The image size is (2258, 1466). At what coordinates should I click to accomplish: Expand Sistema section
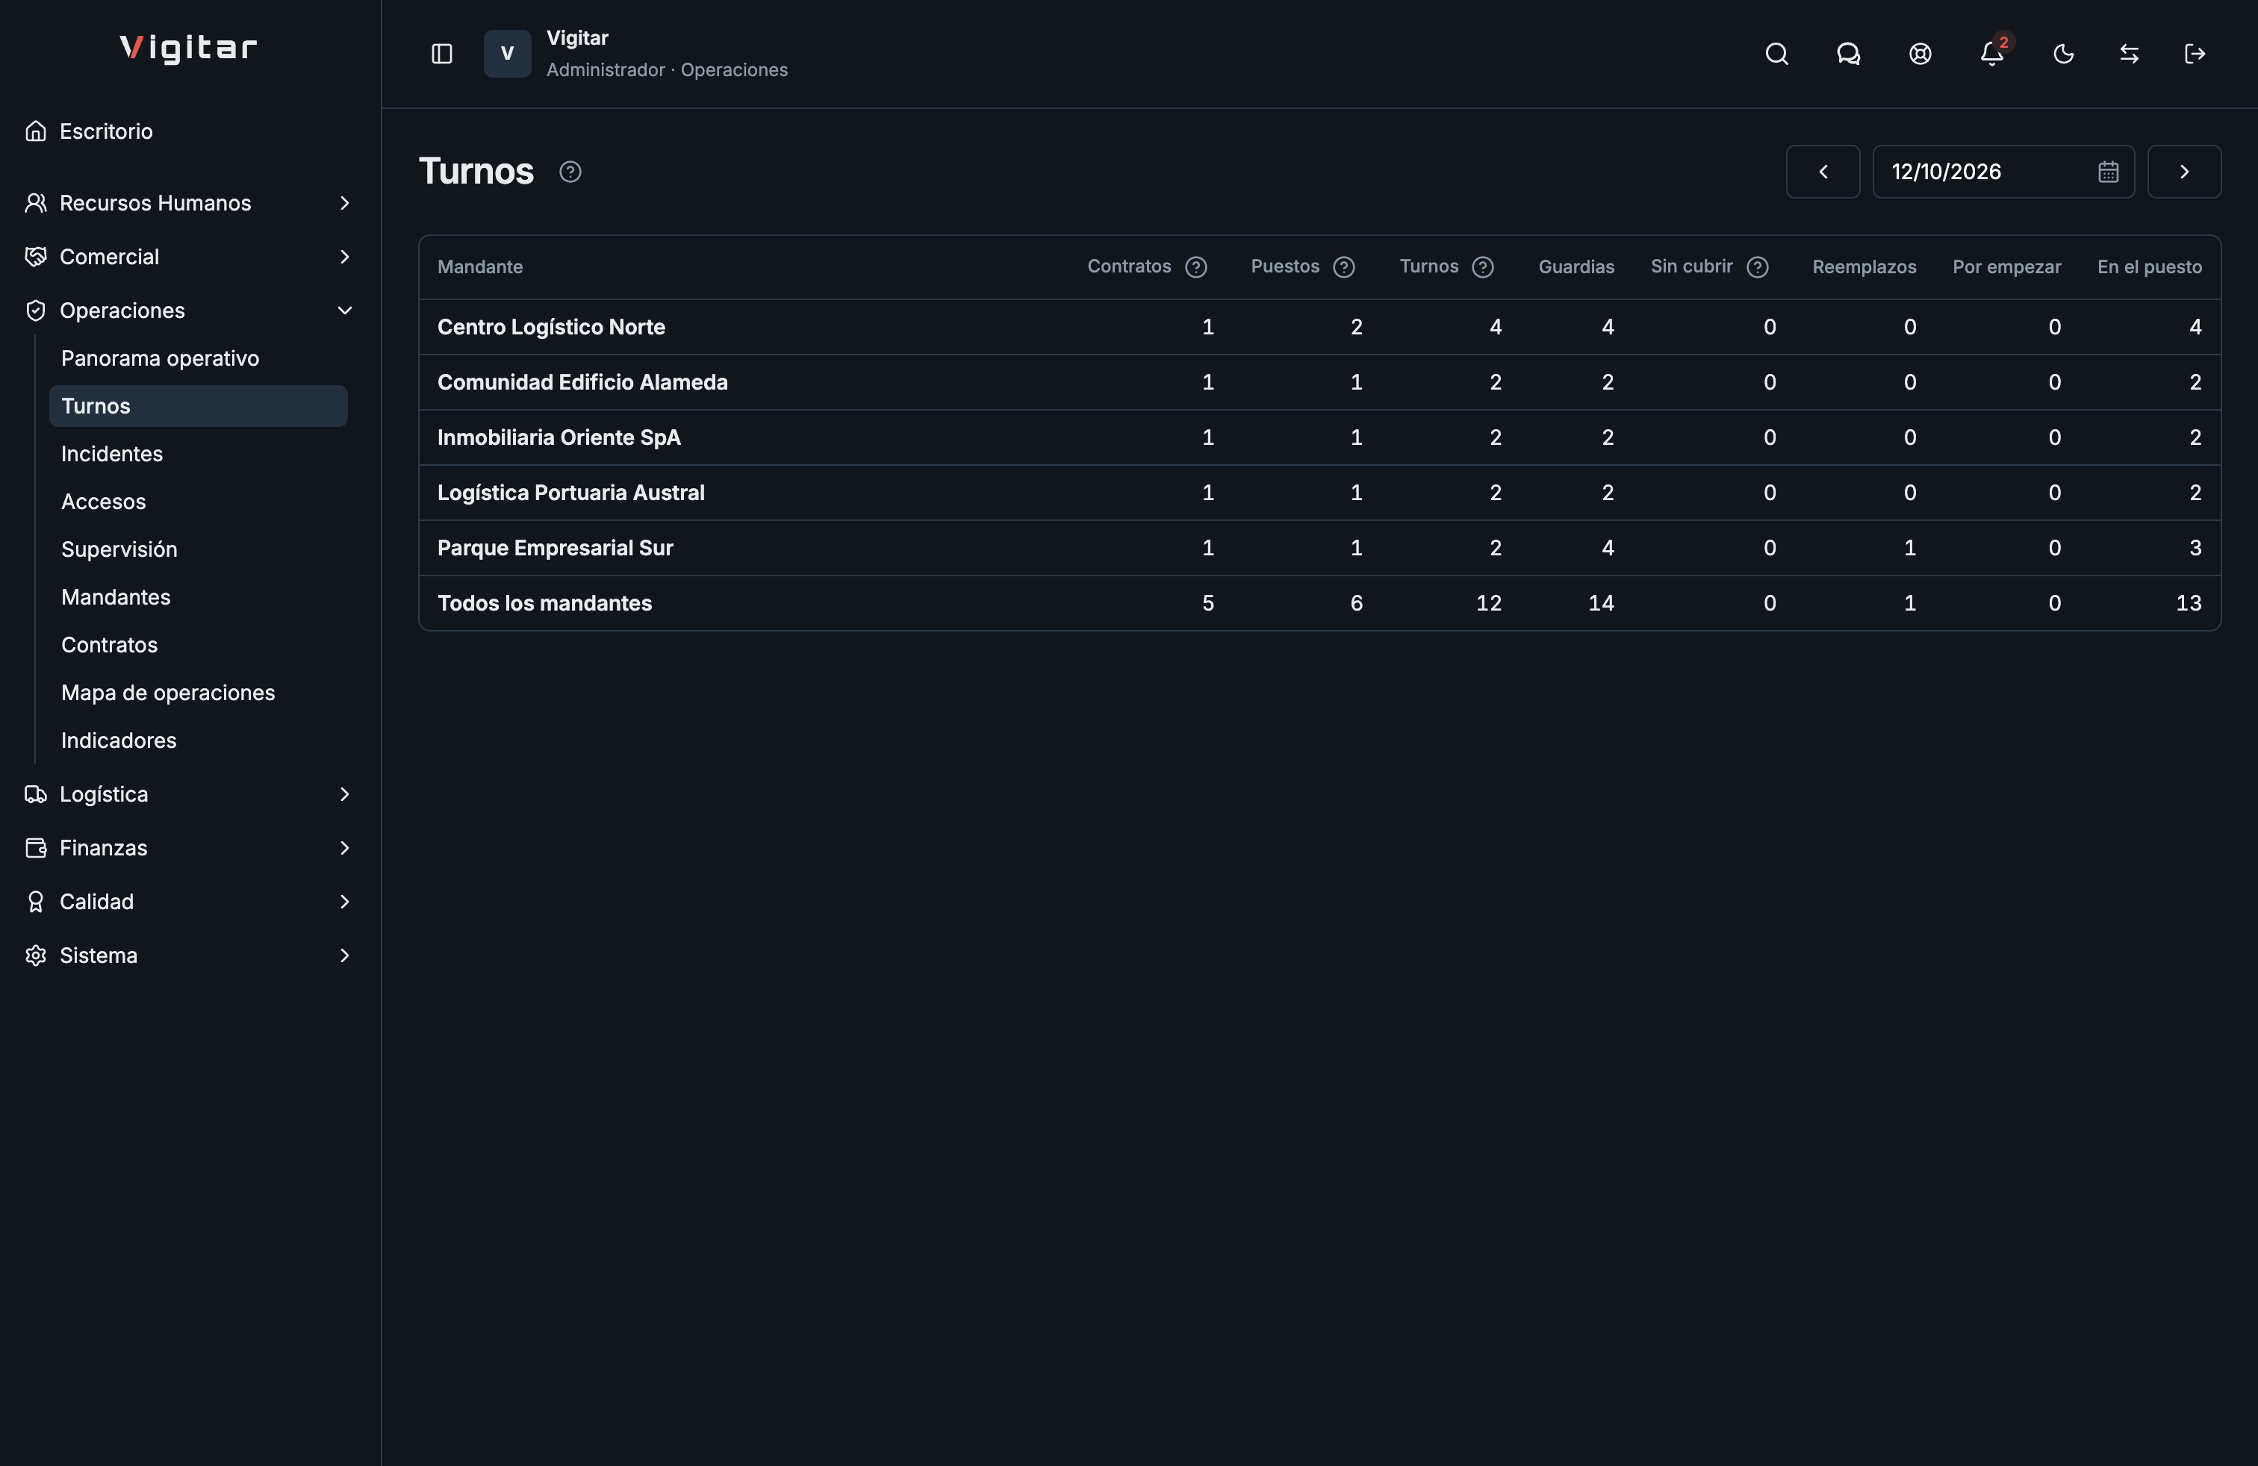[190, 956]
